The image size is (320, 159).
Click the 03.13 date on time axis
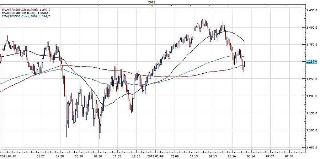194,155
